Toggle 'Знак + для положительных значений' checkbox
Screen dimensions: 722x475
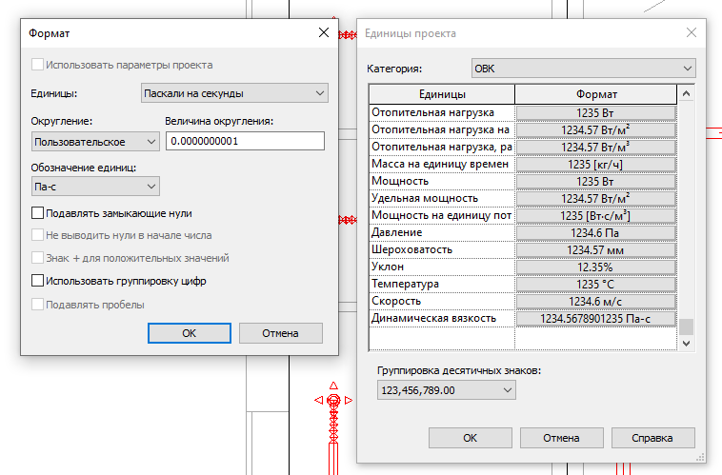38,258
